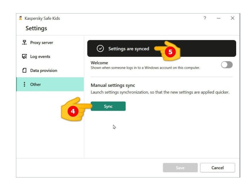This screenshot has width=252, height=193.
Task: Minimize the Kaspersky Safe Kids window
Action: tap(219, 18)
